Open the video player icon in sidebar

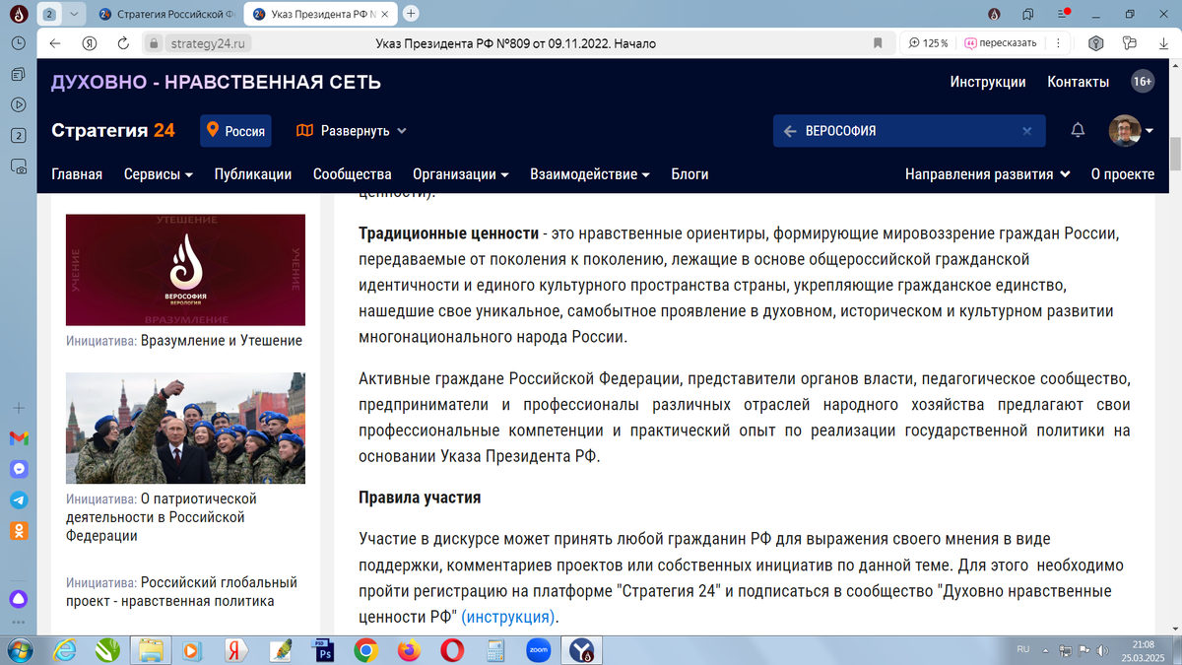point(19,105)
